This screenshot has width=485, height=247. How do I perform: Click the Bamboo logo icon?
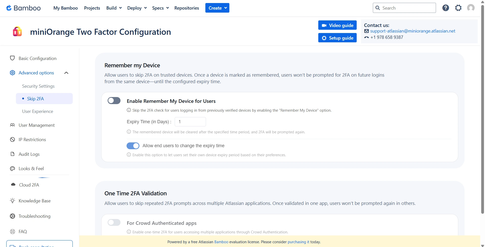tap(9, 8)
